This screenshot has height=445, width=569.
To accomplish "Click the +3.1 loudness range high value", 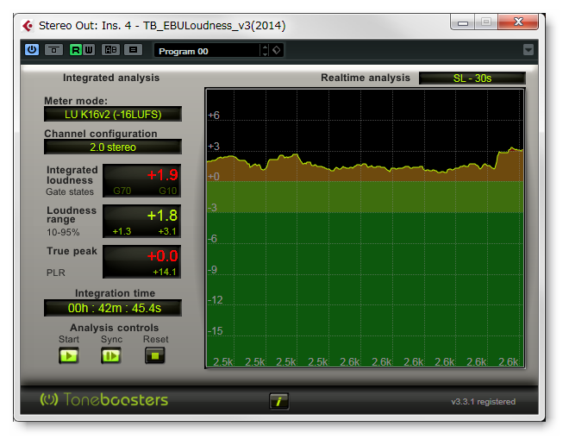I will coord(167,231).
